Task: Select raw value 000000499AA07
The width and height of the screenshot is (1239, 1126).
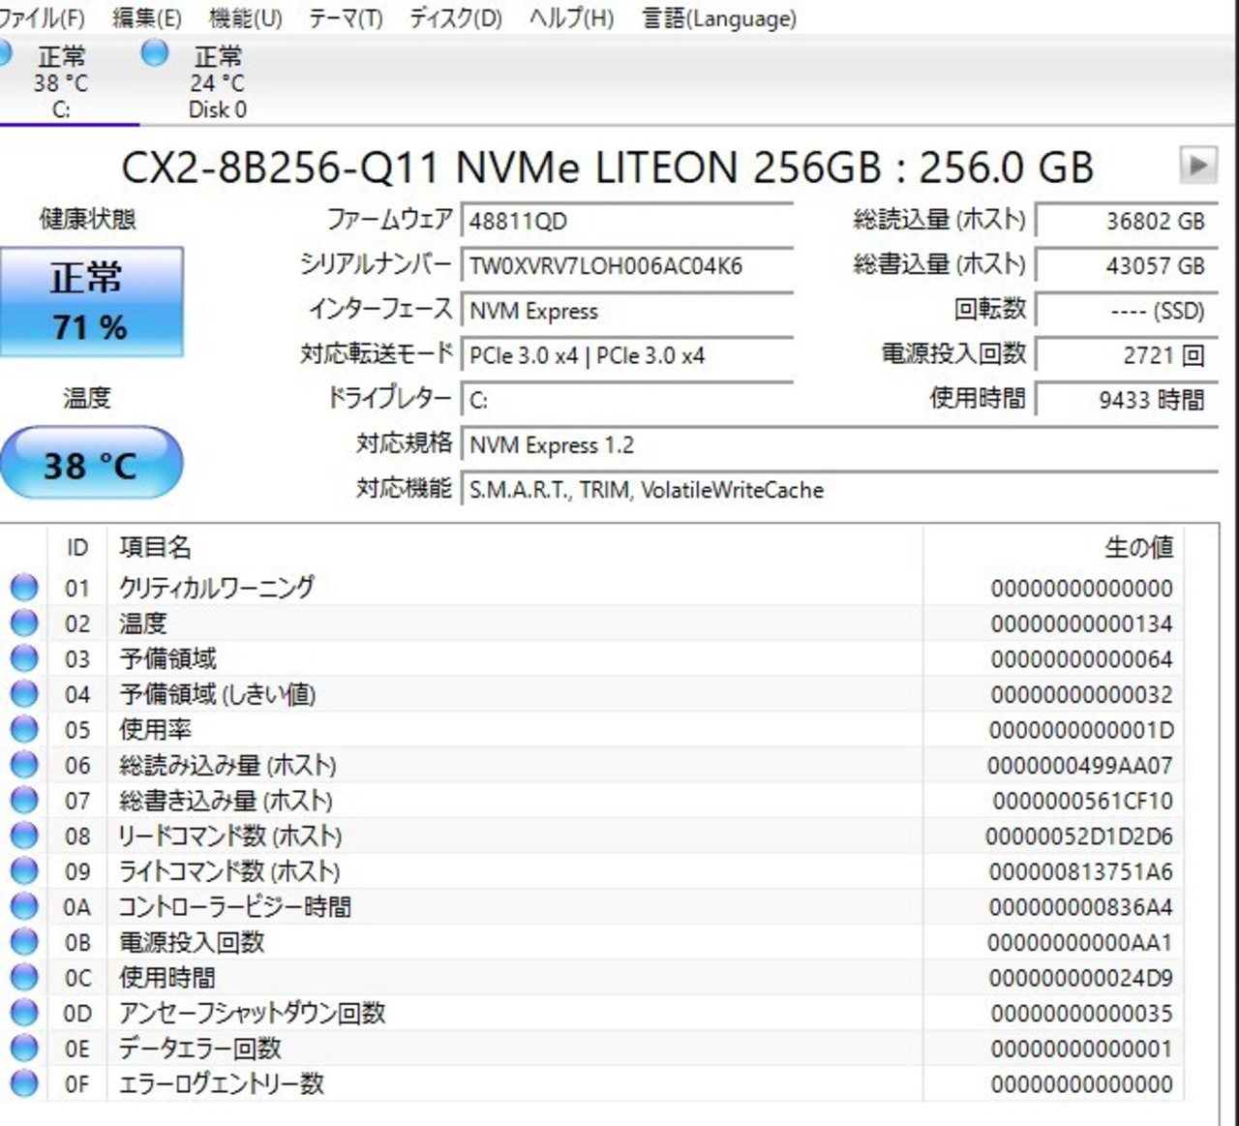Action: pos(1080,766)
